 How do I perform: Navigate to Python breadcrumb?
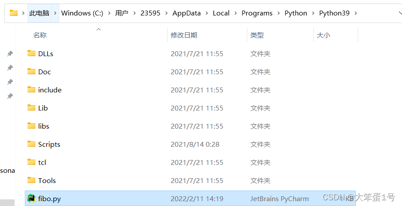tap(296, 13)
